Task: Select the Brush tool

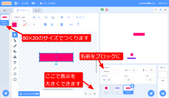Action: click(15, 46)
